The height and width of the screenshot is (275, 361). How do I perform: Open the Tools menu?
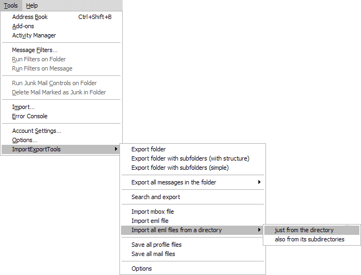[x=11, y=5]
